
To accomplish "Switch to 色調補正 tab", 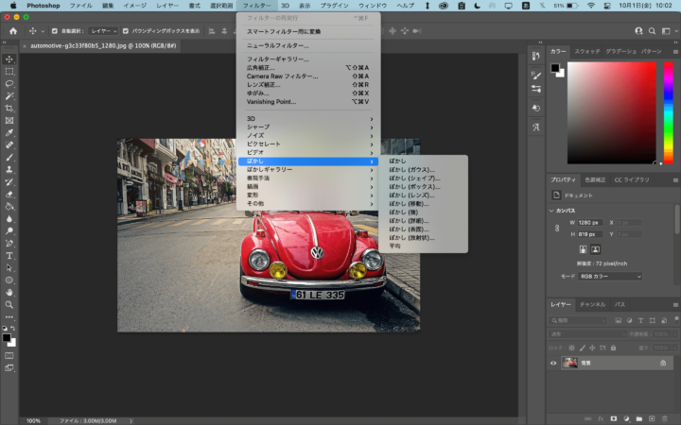I will [x=595, y=179].
